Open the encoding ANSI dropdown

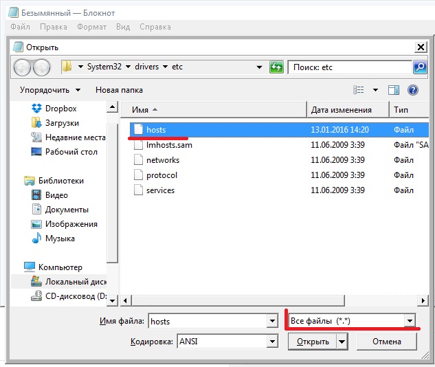[x=272, y=341]
